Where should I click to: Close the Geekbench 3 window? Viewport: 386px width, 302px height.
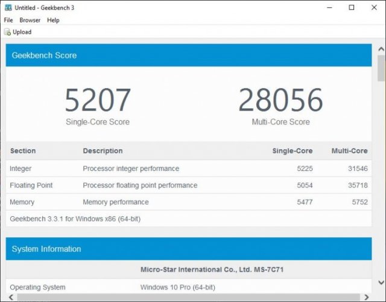[372, 8]
